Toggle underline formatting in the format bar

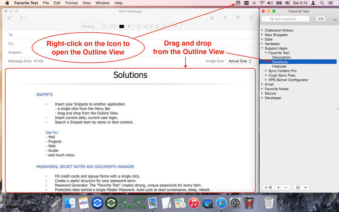(x=139, y=26)
